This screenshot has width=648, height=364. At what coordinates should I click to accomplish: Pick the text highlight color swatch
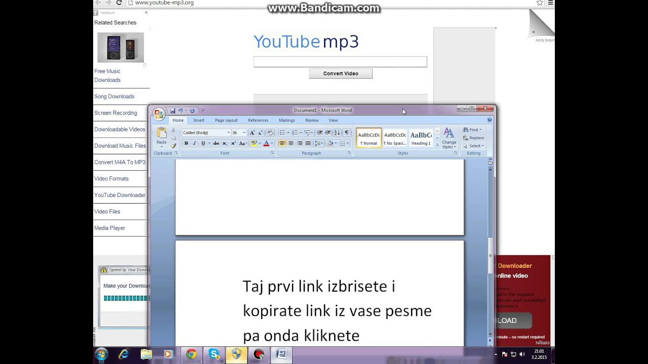tap(254, 144)
